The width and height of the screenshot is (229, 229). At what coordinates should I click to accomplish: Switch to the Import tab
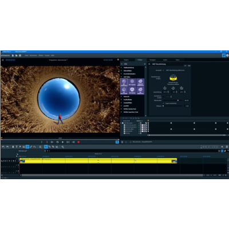coord(127,60)
